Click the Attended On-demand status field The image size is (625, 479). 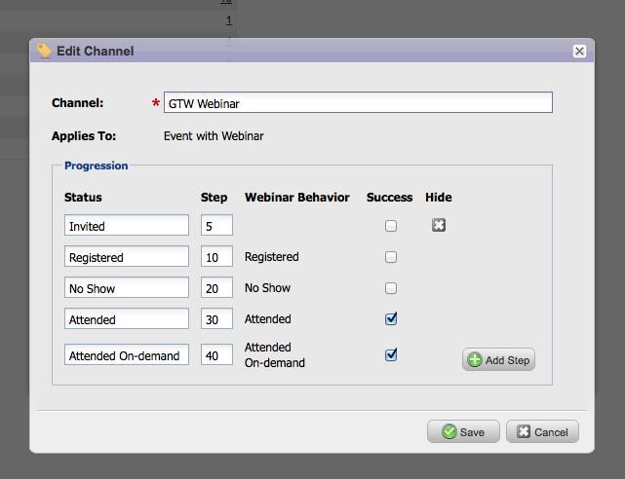tap(127, 355)
